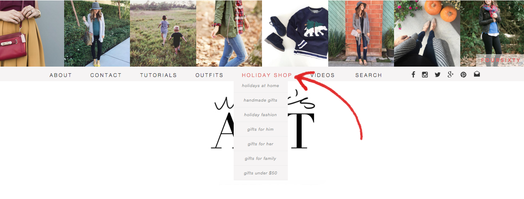Open the Pinterest icon
The height and width of the screenshot is (199, 524).
click(463, 75)
